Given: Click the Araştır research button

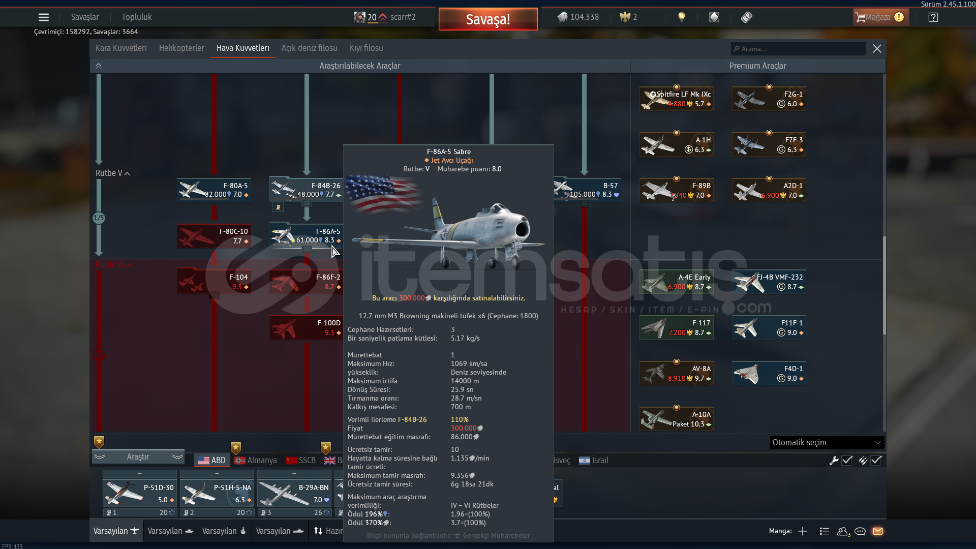Looking at the screenshot, I should (x=138, y=457).
